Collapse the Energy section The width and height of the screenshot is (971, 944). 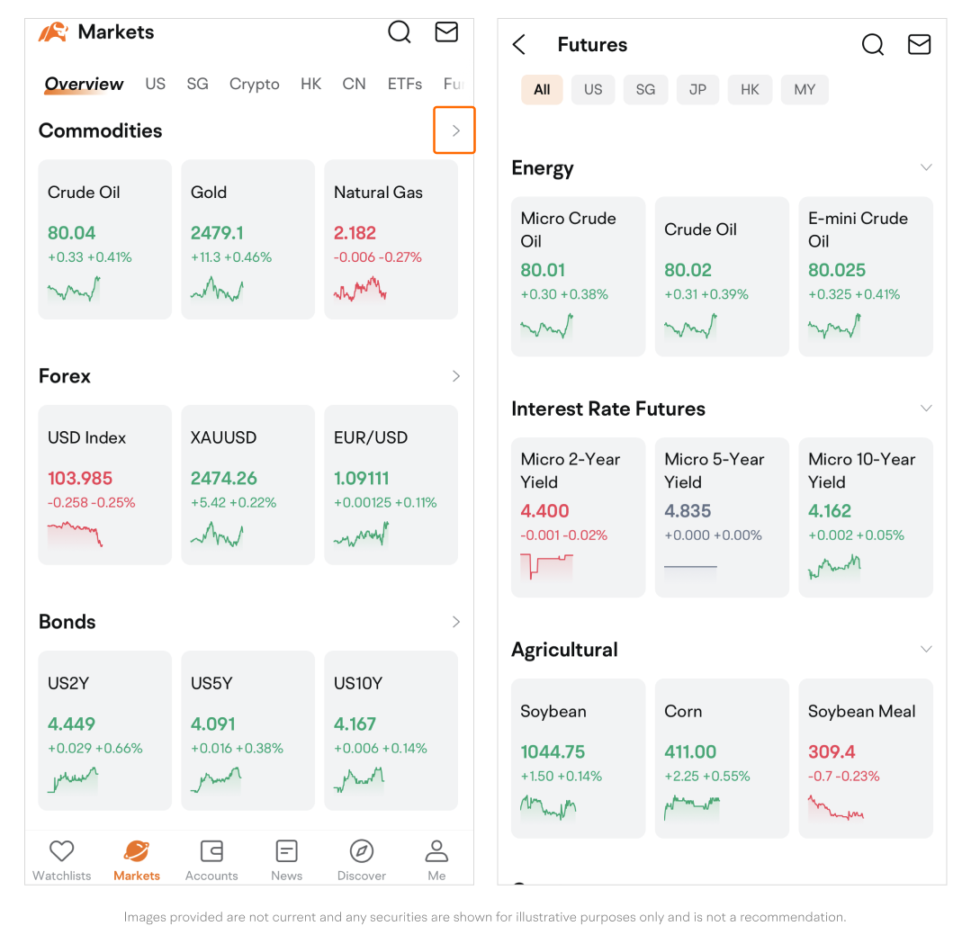[x=926, y=168]
